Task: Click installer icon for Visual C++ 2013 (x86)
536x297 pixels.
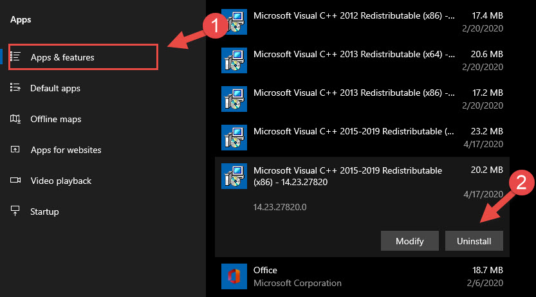Action: (x=234, y=99)
